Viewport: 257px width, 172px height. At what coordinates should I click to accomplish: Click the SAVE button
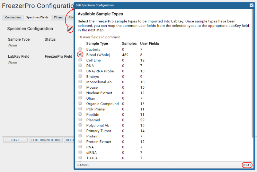point(15,140)
